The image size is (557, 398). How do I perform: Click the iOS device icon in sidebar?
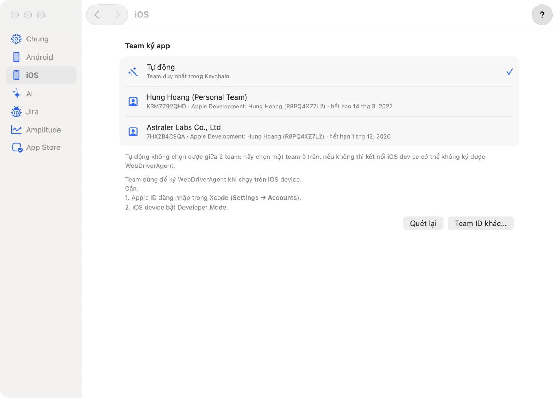pos(16,75)
